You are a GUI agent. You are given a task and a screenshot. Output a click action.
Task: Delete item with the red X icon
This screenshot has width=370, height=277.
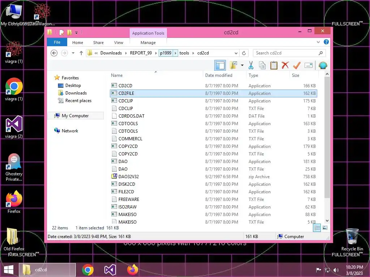coord(285,65)
